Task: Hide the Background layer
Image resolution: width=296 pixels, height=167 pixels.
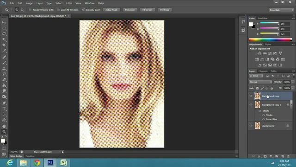Action: tap(251, 126)
